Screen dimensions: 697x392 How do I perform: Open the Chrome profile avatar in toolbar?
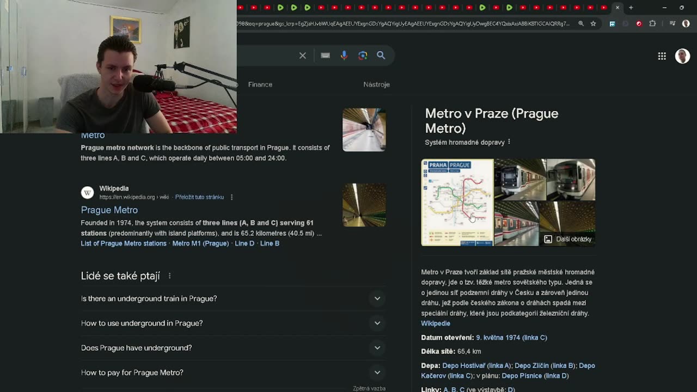(x=686, y=23)
